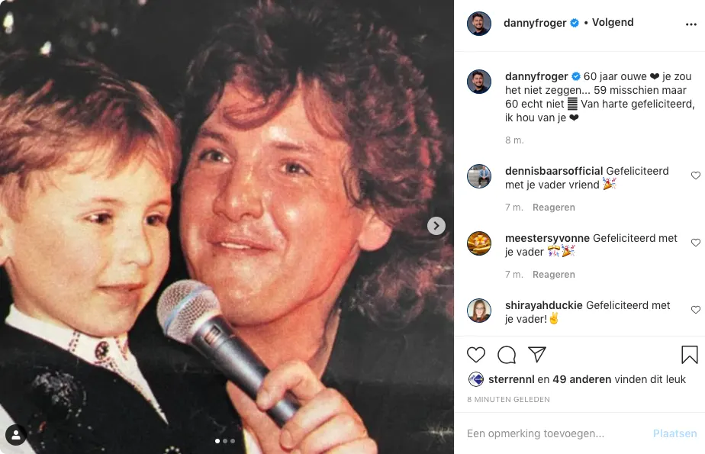Image resolution: width=705 pixels, height=454 pixels.
Task: Save post with bookmark icon
Action: coord(689,355)
